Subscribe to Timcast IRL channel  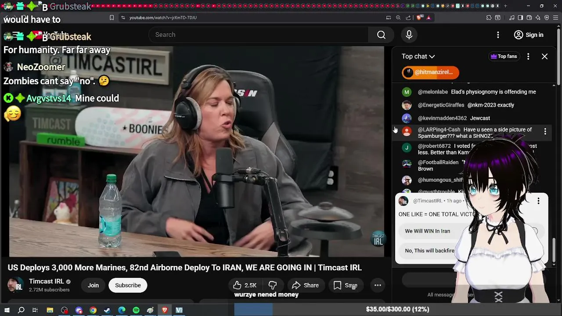[x=128, y=285]
